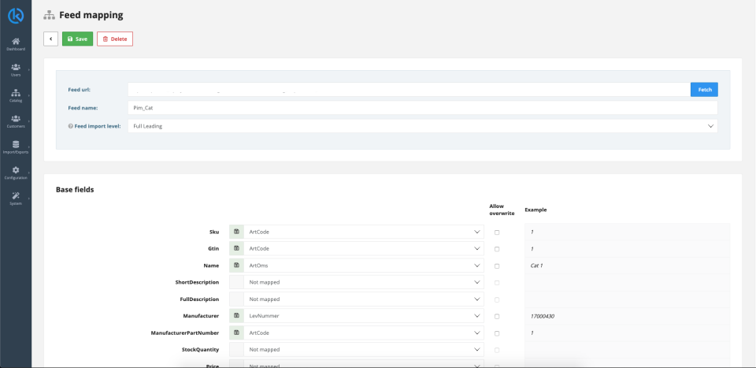Click the mapping icon beside the Sku field
The width and height of the screenshot is (756, 368).
[x=237, y=232]
